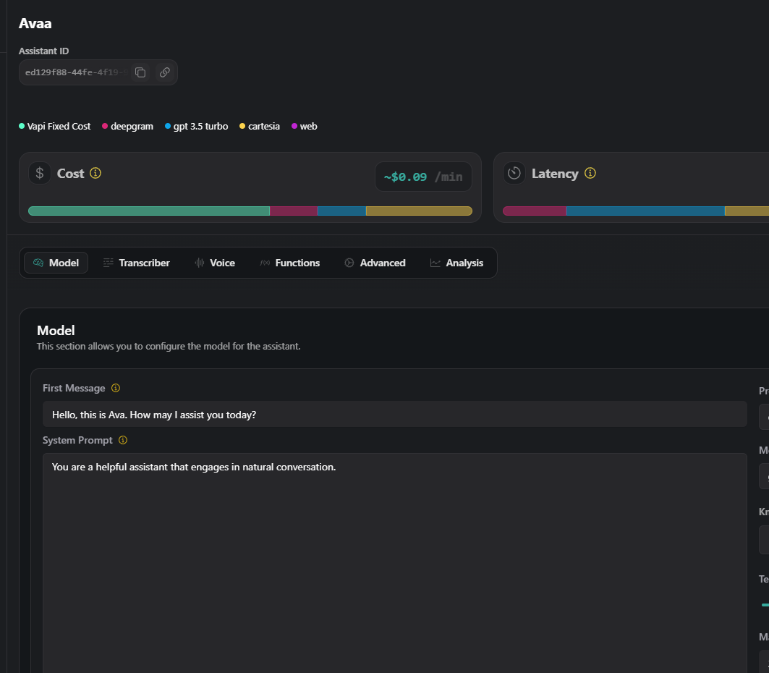Open the Cost info tooltip icon

pos(95,173)
